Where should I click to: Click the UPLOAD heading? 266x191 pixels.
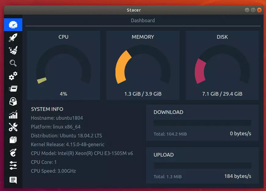coord(164,155)
